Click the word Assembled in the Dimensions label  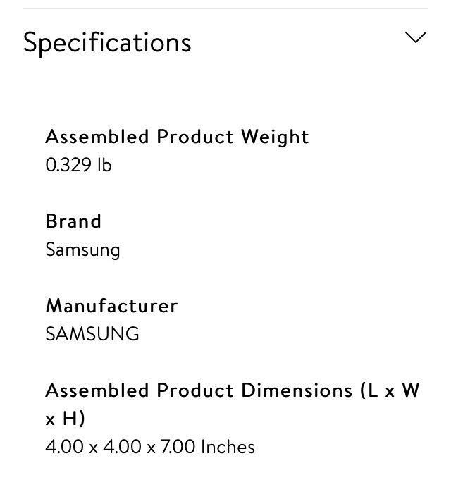(x=97, y=390)
